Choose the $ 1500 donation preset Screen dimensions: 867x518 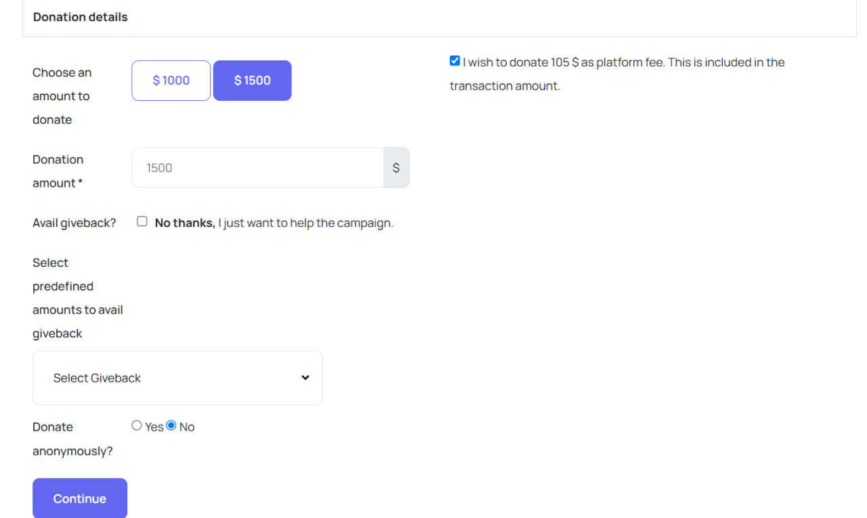pos(252,81)
